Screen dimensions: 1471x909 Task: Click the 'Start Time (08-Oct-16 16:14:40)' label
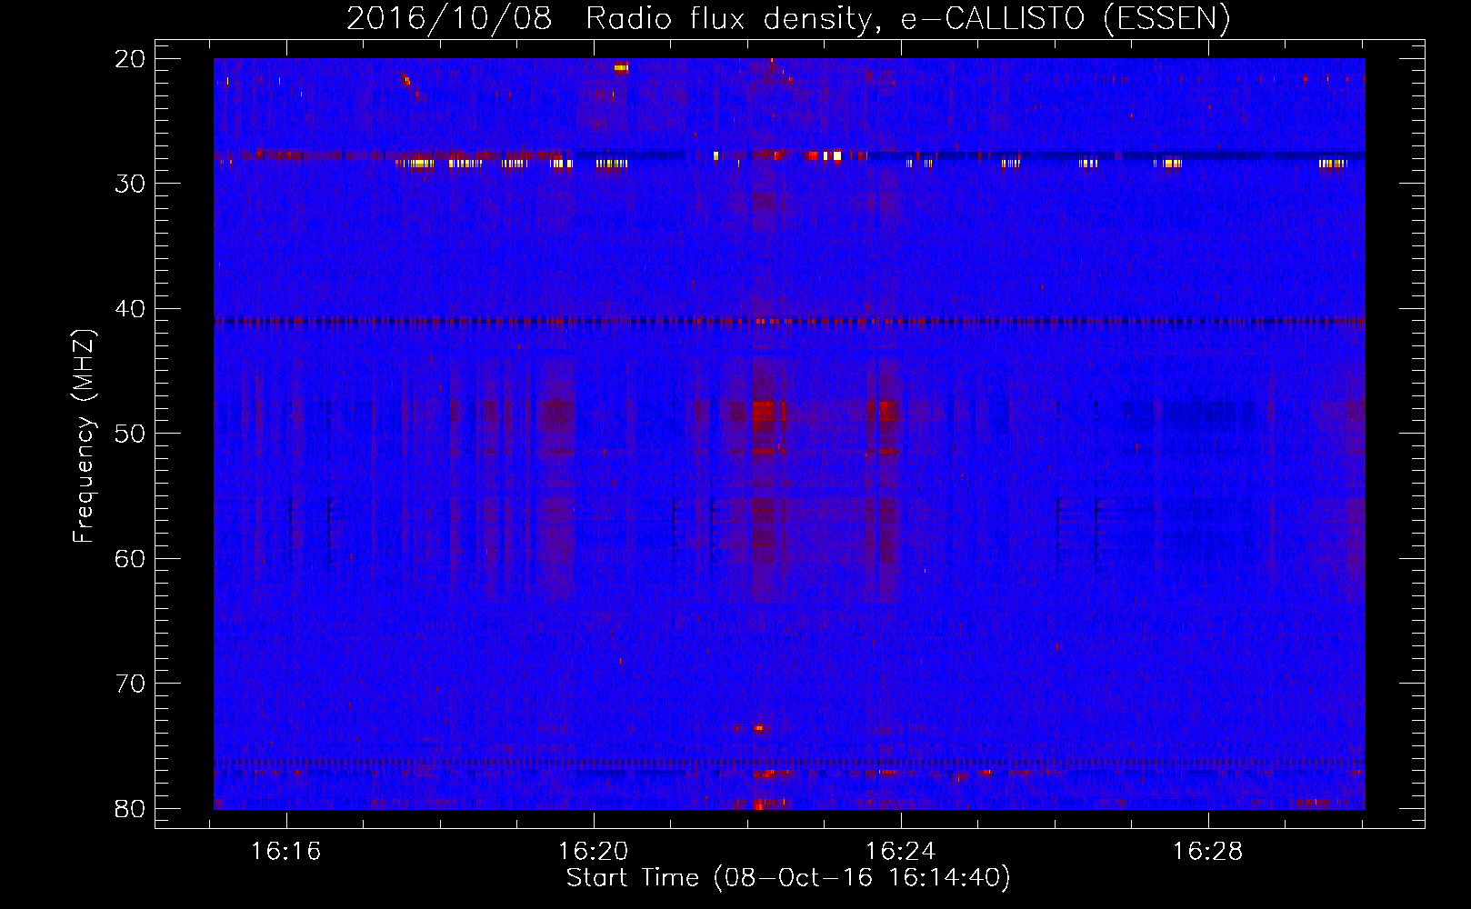788,878
